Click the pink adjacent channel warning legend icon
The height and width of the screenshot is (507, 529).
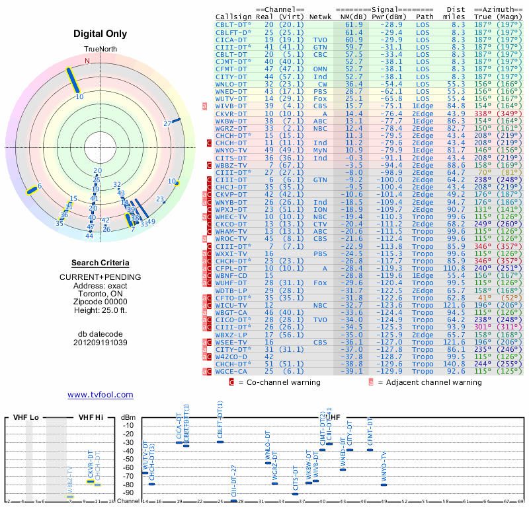[x=371, y=382]
